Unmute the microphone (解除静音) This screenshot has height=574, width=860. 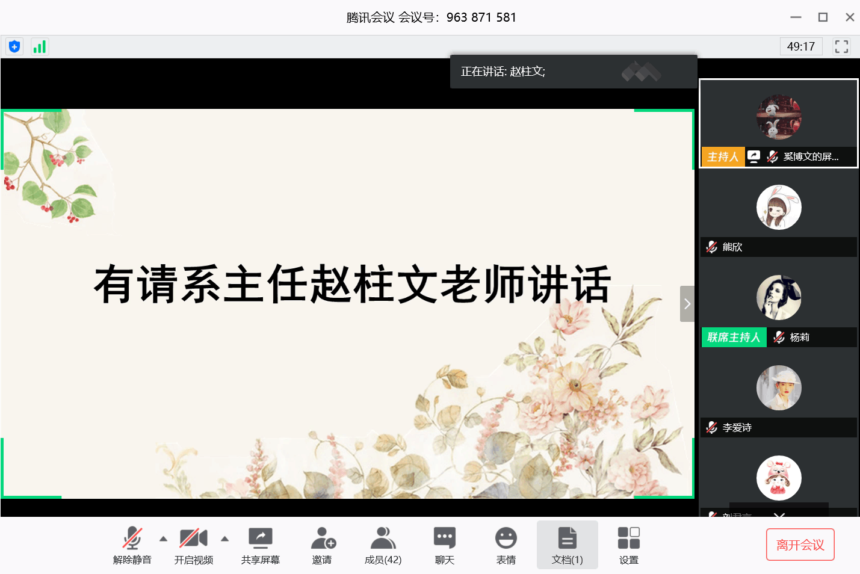pos(132,545)
